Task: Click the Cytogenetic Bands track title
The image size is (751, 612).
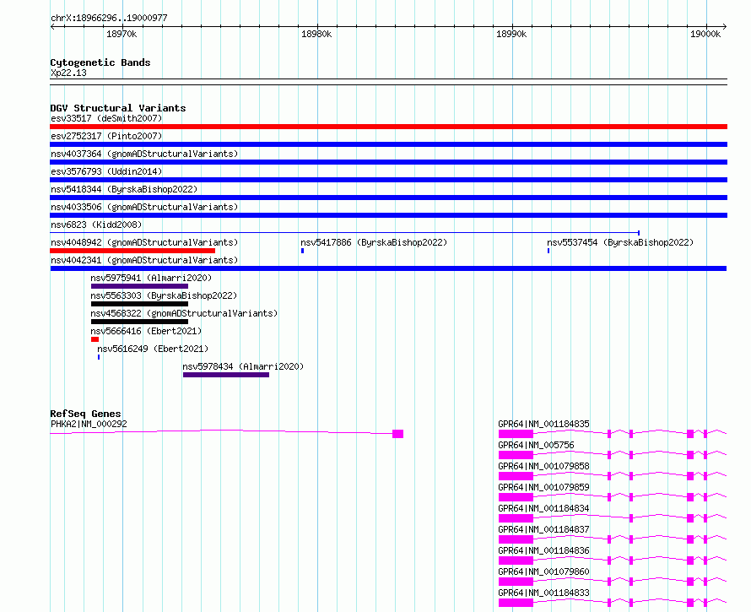Action: [100, 62]
